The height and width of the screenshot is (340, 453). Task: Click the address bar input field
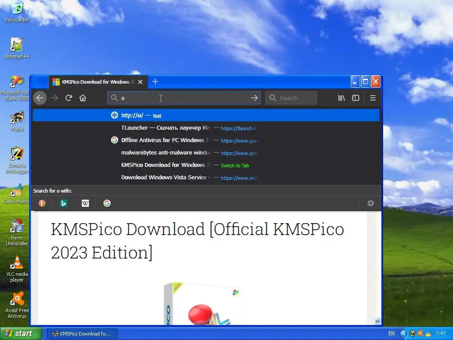pos(184,98)
